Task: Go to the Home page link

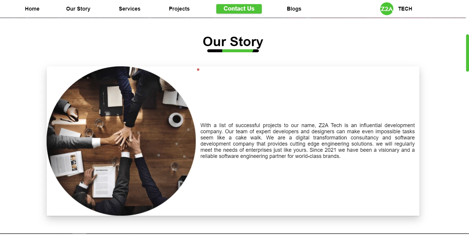Action: [x=32, y=9]
